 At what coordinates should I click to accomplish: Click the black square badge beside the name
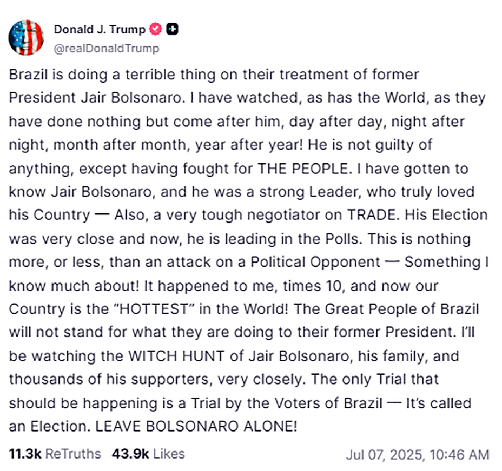pos(172,29)
